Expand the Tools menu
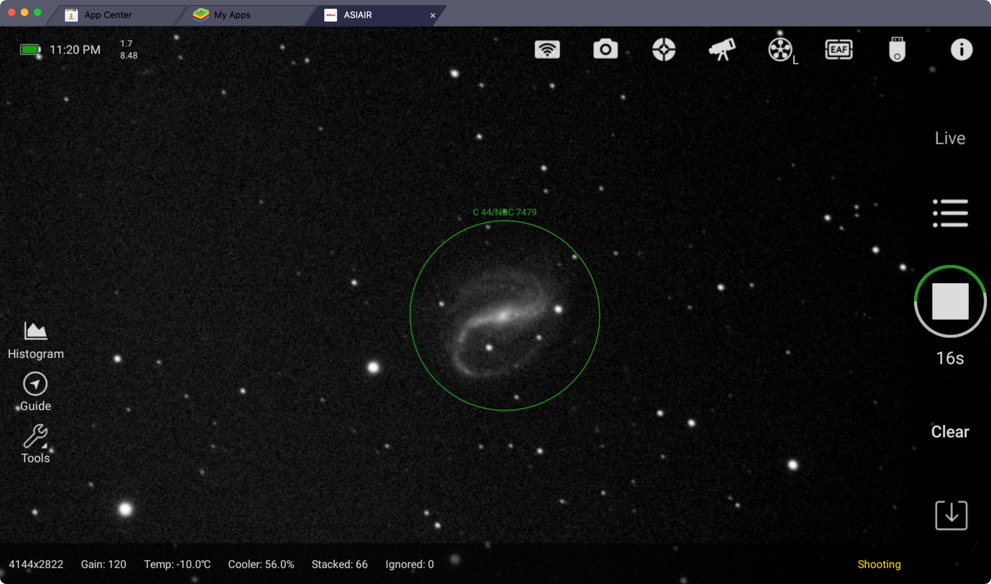991x584 pixels. click(35, 444)
